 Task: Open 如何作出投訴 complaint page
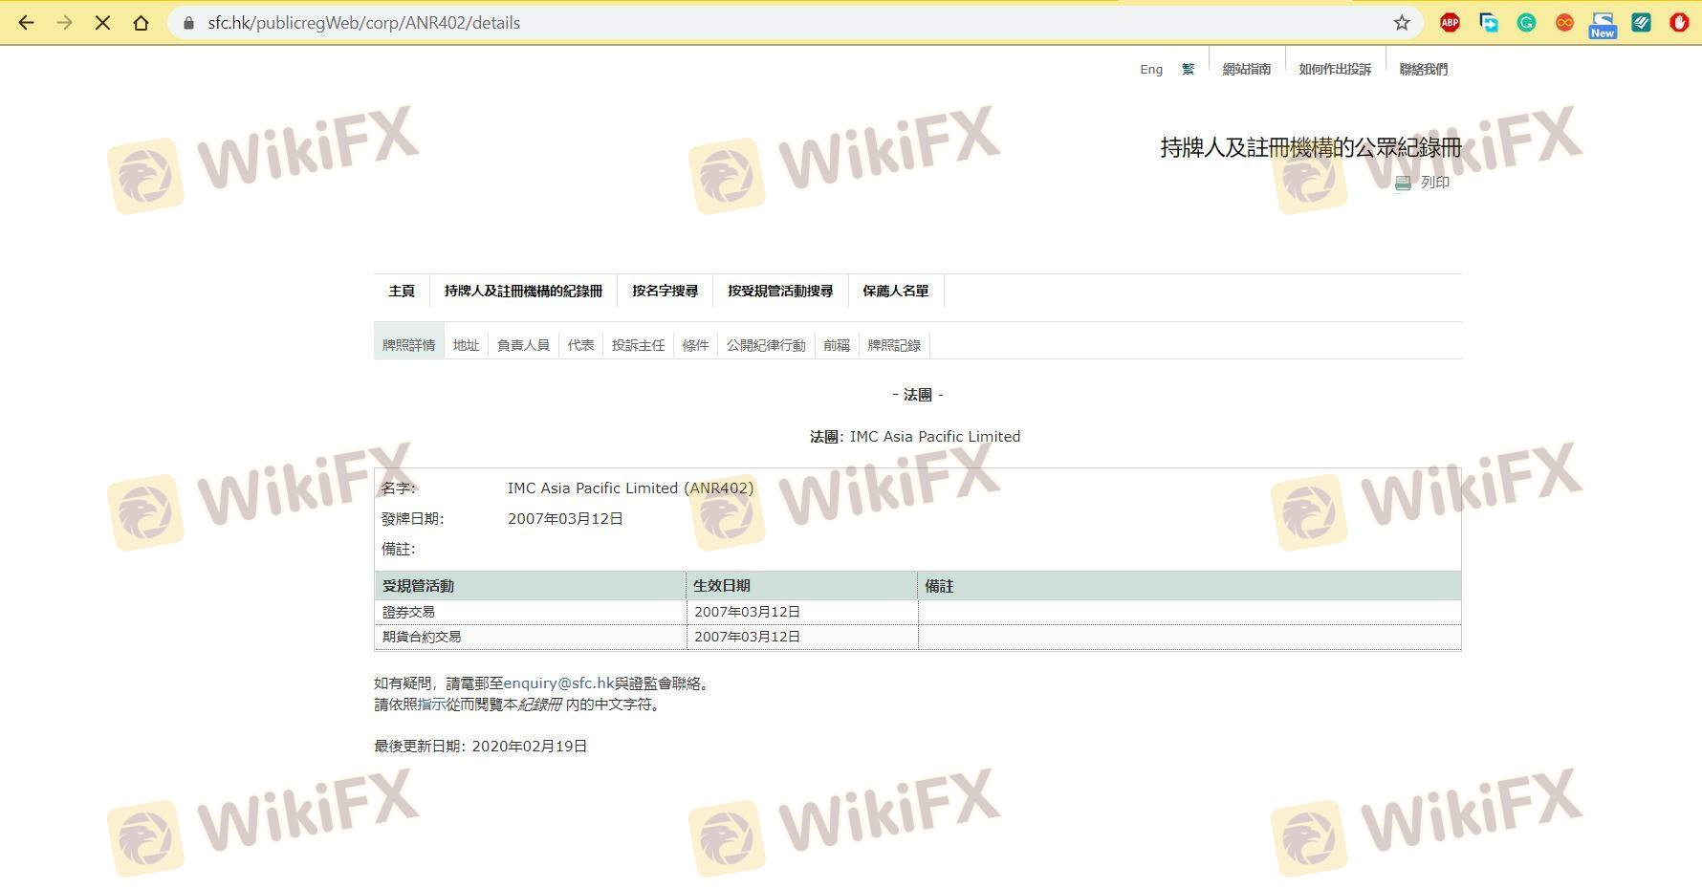pyautogui.click(x=1335, y=70)
